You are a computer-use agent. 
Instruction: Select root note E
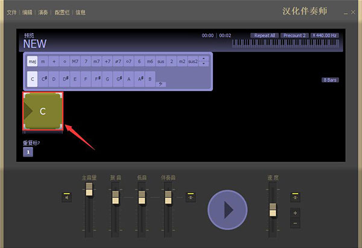pos(75,79)
